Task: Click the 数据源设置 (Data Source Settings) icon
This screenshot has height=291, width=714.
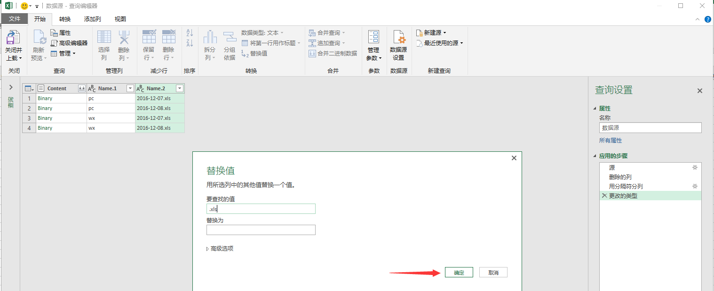Action: click(399, 37)
